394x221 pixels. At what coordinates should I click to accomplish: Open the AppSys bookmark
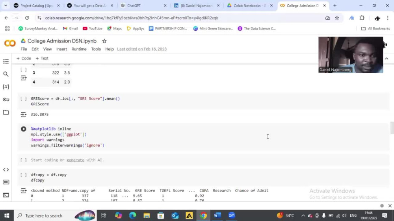click(136, 29)
